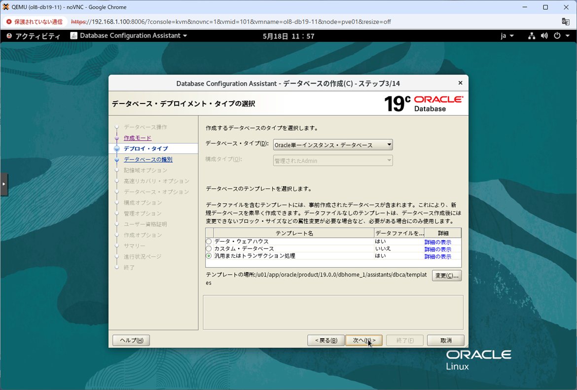
Task: Click the いいえ cell in カスタム・データベース row
Action: point(399,248)
